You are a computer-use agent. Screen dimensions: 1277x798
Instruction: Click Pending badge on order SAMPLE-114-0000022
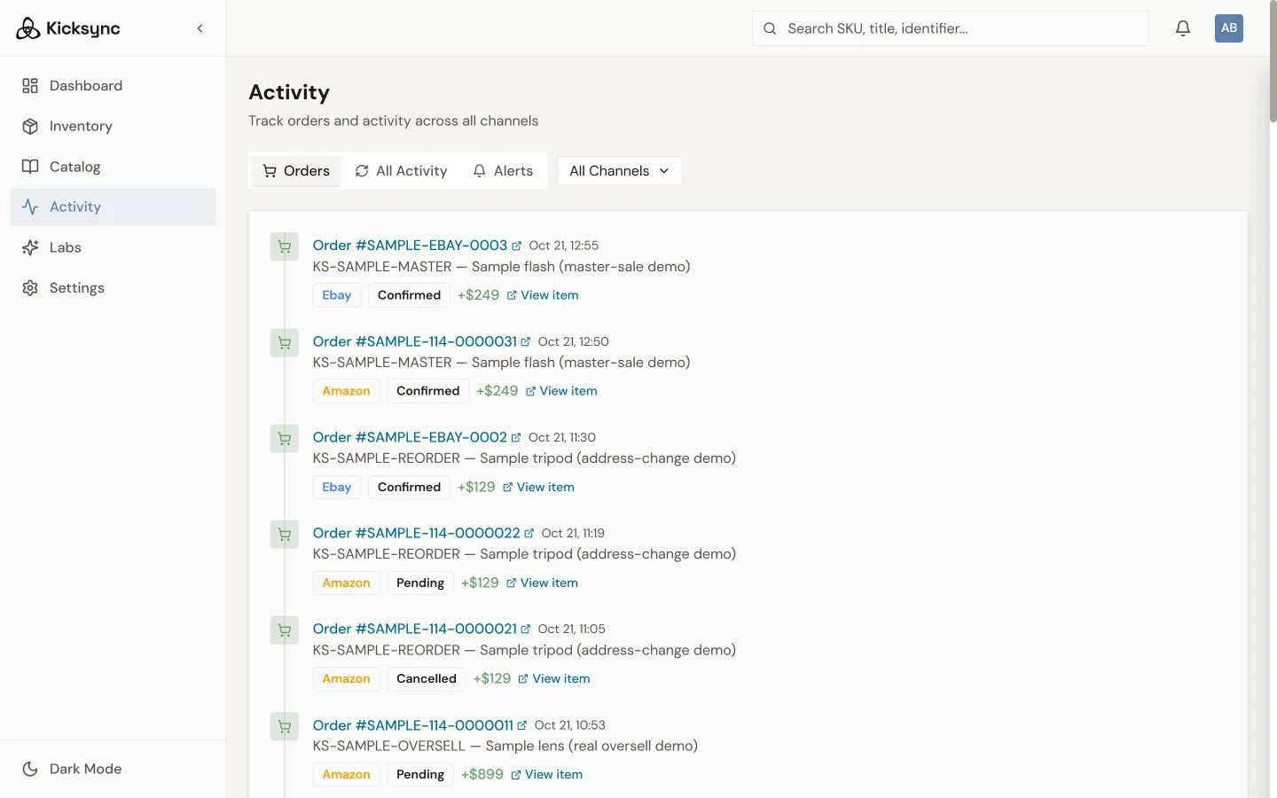coord(420,583)
